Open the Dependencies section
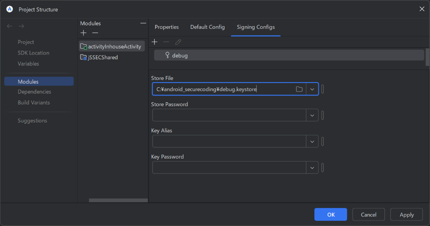The height and width of the screenshot is (226, 430). point(34,92)
